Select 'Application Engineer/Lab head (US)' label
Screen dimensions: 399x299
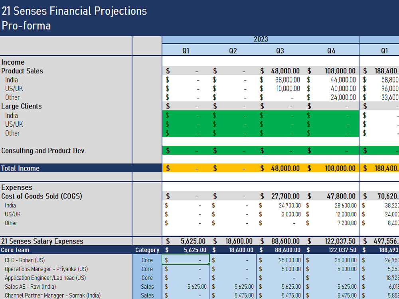[x=45, y=278]
